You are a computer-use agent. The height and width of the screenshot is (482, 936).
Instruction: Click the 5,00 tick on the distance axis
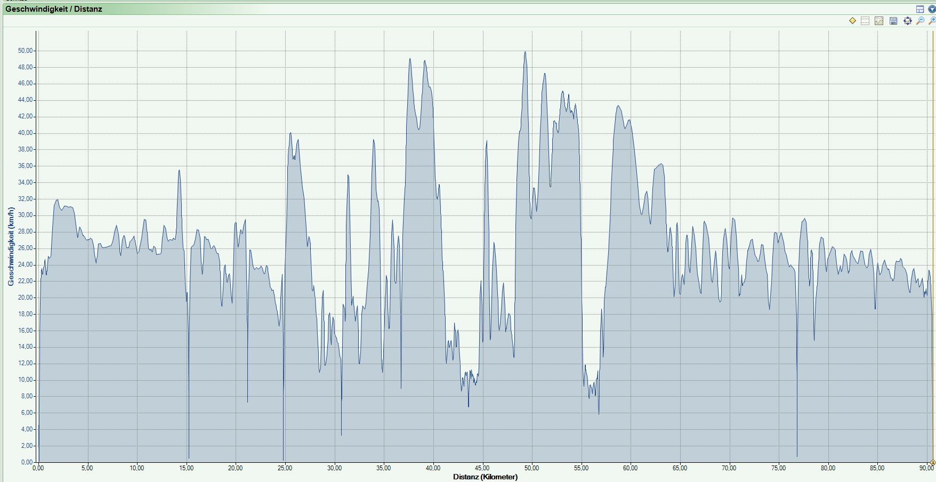(x=87, y=468)
